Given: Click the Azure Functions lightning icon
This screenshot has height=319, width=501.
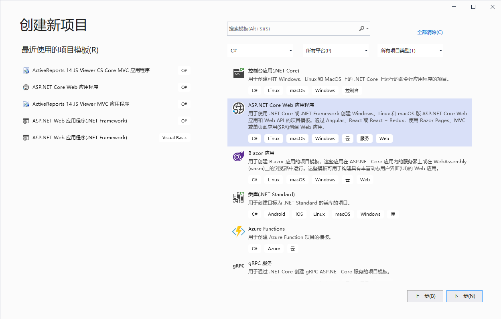Looking at the screenshot, I should tap(239, 231).
